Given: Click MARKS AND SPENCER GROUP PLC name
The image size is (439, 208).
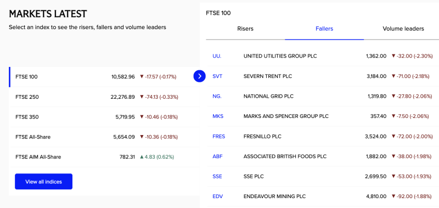Looking at the screenshot, I should tap(286, 116).
